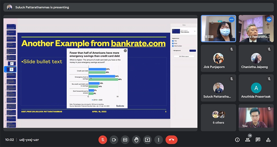Click the Edit Slide Layout button
The width and height of the screenshot is (277, 147).
pyautogui.click(x=184, y=56)
